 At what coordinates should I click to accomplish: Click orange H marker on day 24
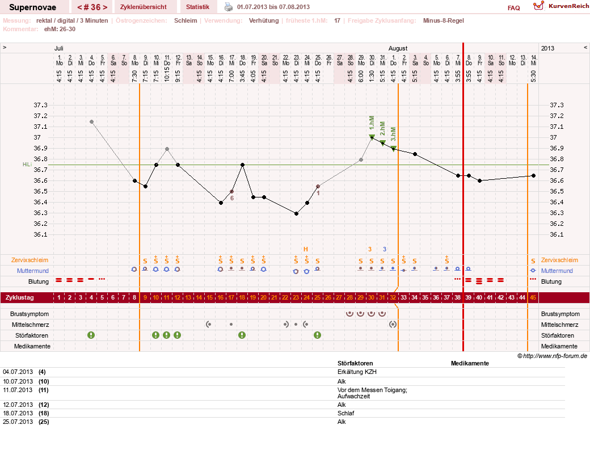click(x=306, y=249)
